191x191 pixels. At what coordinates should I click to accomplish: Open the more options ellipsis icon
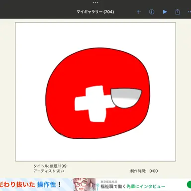(x=190, y=12)
